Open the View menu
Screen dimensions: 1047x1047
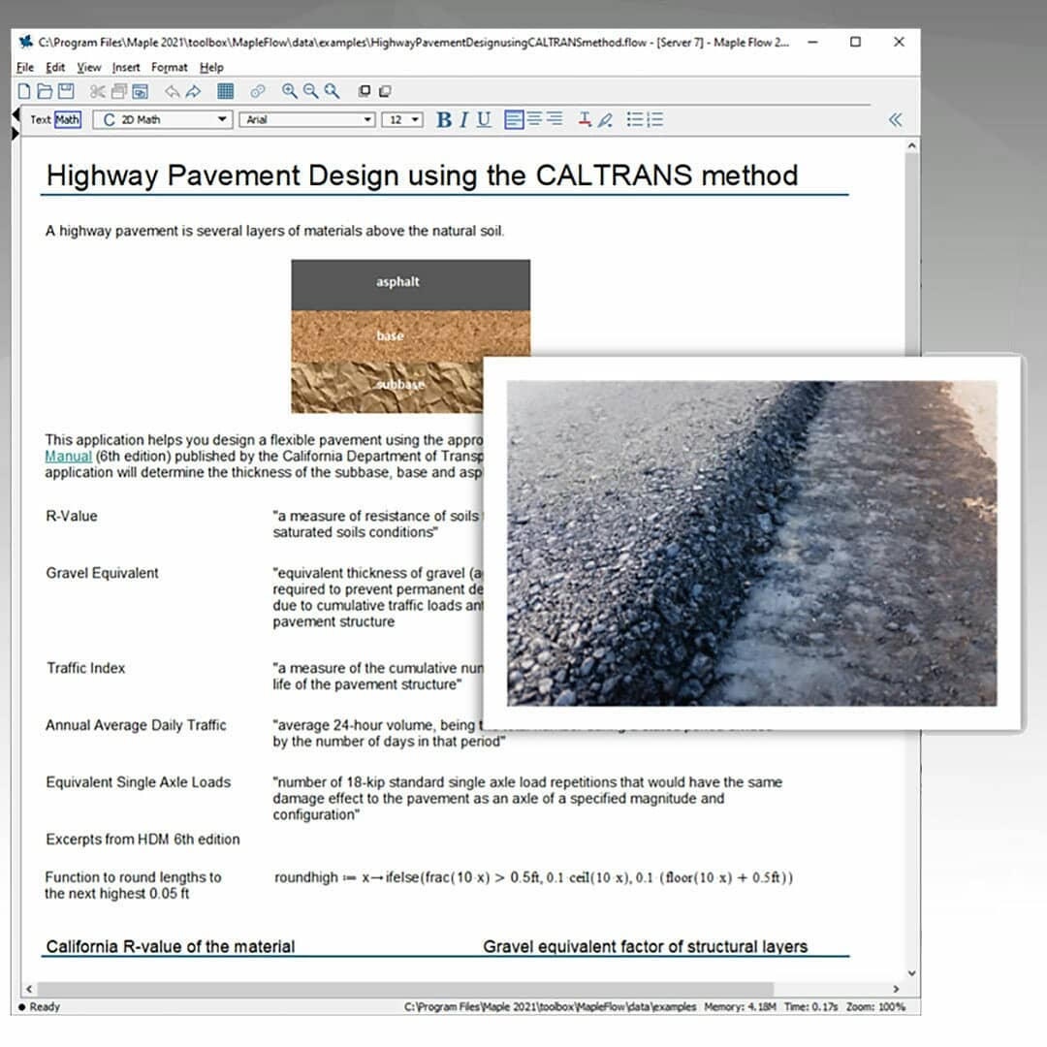click(89, 68)
